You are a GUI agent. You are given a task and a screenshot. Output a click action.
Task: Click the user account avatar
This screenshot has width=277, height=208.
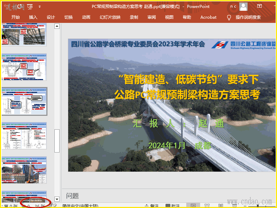(243, 7)
